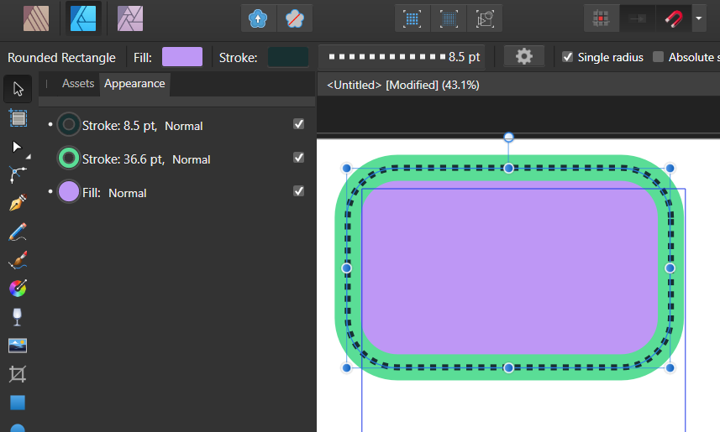The image size is (720, 432).
Task: Toggle the red magnet snapping icon
Action: tap(674, 18)
